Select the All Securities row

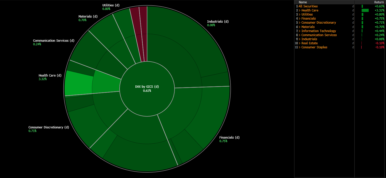[308, 6]
